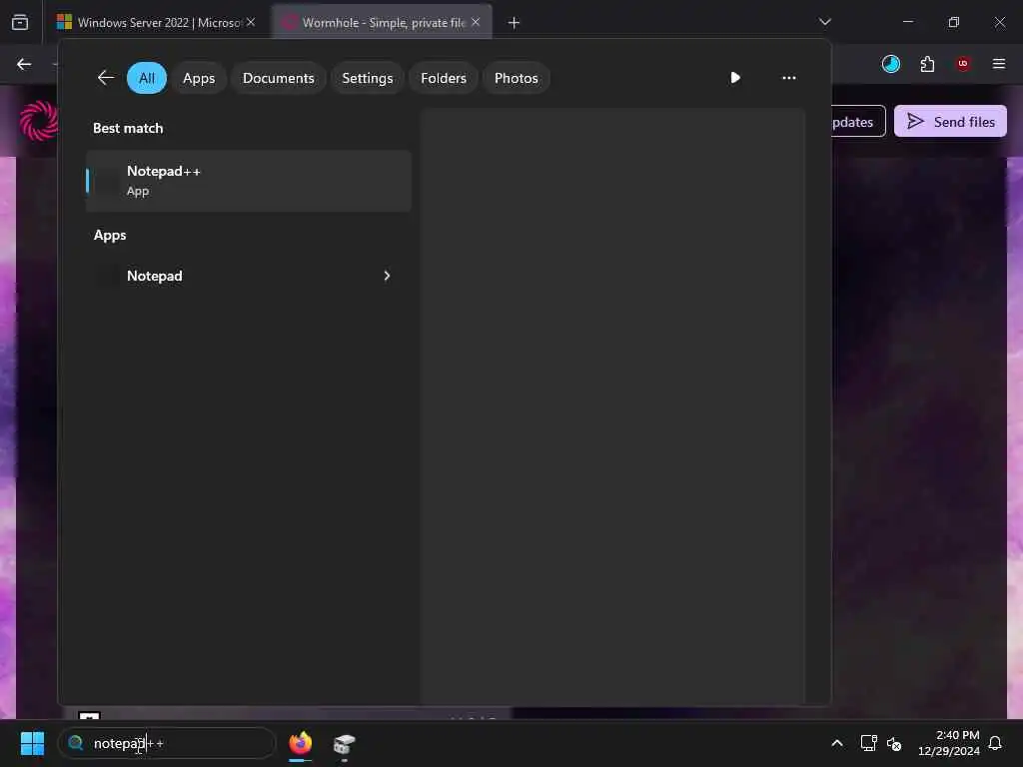Screen dimensions: 1023x767
Task: Open Notepad++ best match result
Action: [x=249, y=181]
